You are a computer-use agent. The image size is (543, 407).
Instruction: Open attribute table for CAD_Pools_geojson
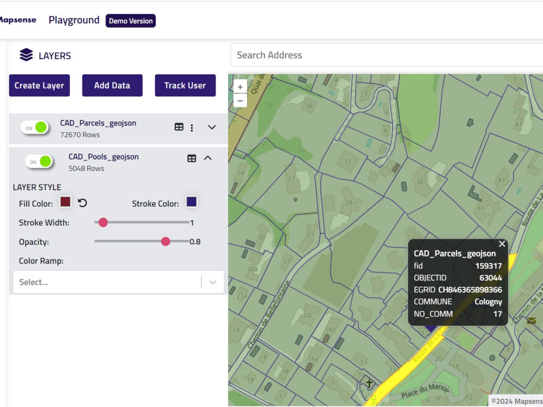[x=192, y=158]
